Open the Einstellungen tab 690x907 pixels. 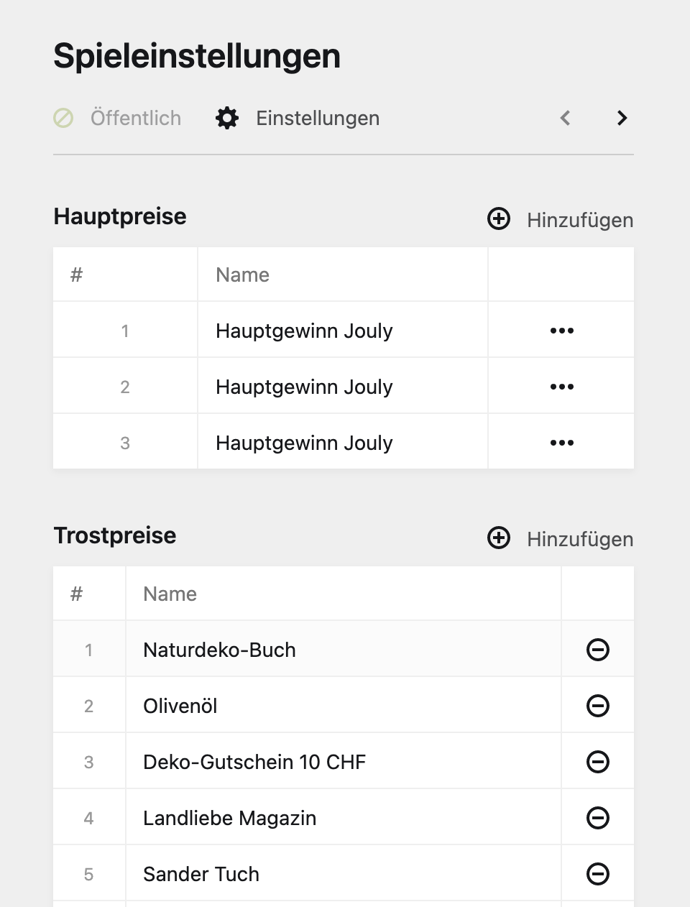318,118
